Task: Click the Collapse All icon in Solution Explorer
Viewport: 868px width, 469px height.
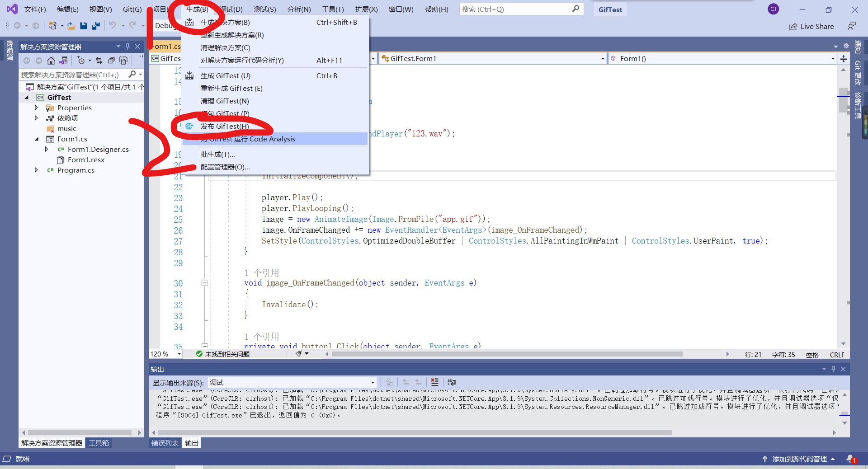Action: point(112,61)
